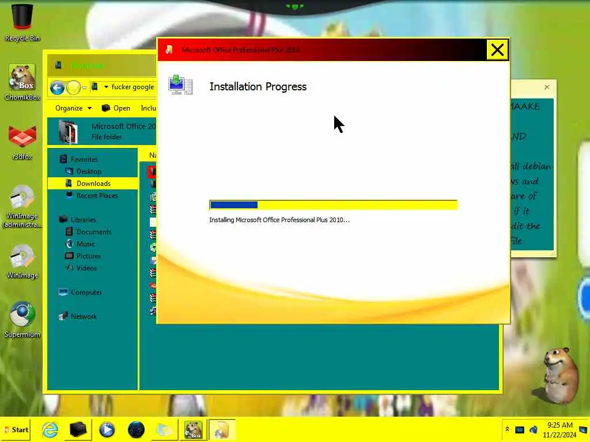Open Windows Media Player from the taskbar
The height and width of the screenshot is (442, 590).
[x=107, y=429]
